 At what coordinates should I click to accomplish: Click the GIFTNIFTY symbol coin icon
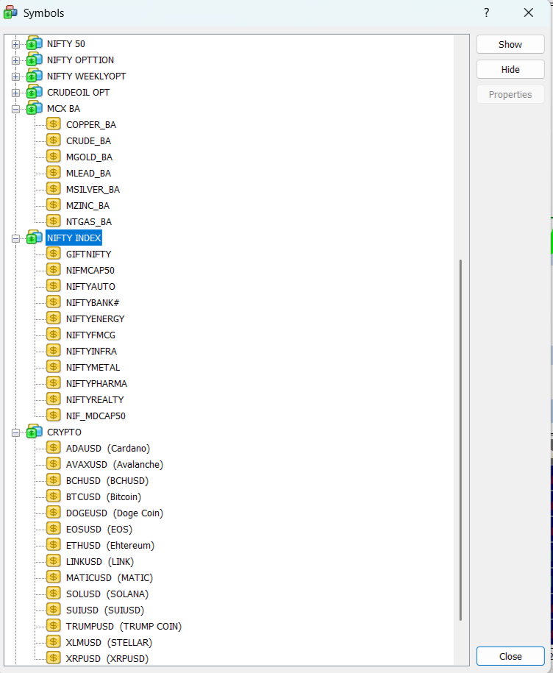[x=53, y=254]
